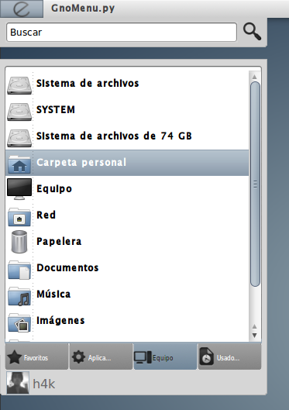Click the network folder icon for Red
289x410 pixels.
point(19,217)
